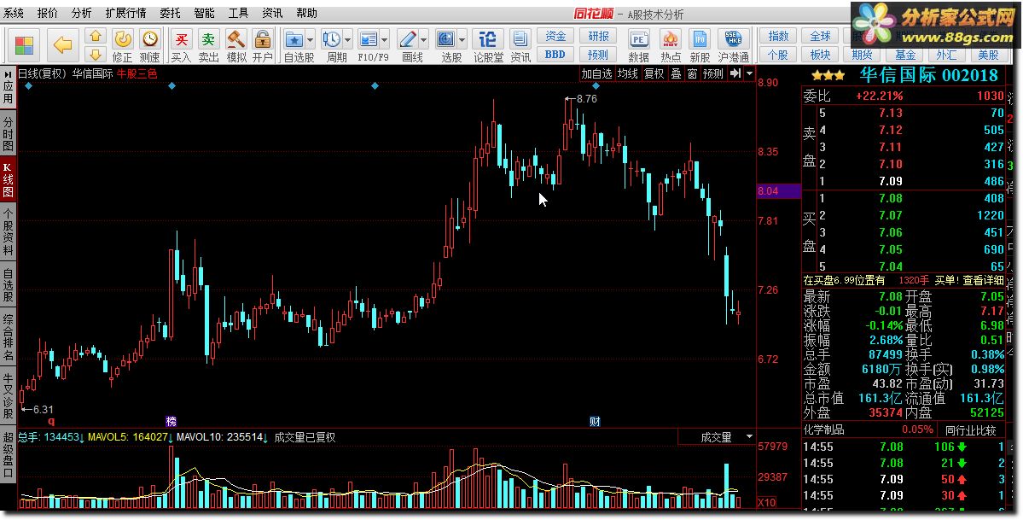
Task: Click the three-star rating beside 华信国际
Action: (x=828, y=76)
